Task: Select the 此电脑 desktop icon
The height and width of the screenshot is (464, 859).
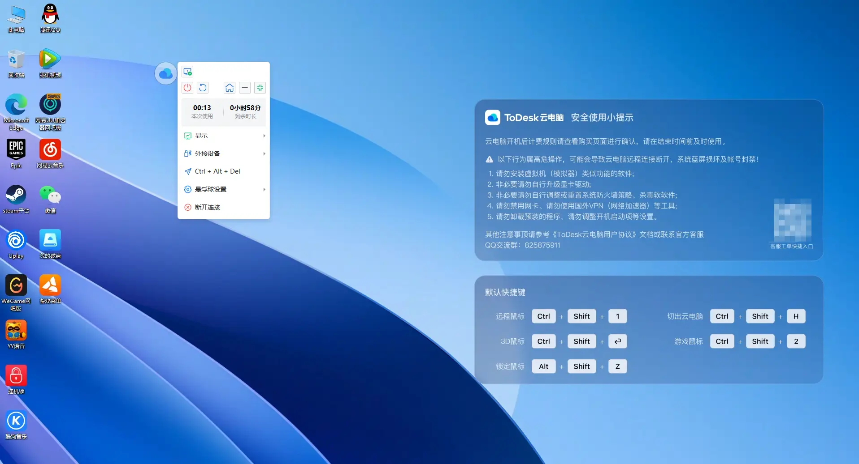Action: 16,19
